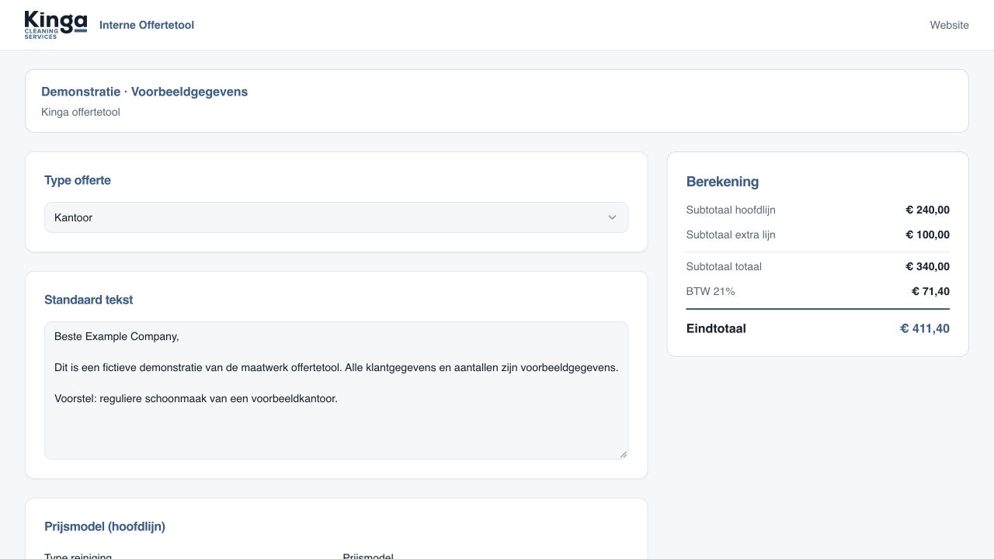Image resolution: width=994 pixels, height=559 pixels.
Task: Click the Prijsmodel (hoofdlijn) heading
Action: (x=105, y=526)
